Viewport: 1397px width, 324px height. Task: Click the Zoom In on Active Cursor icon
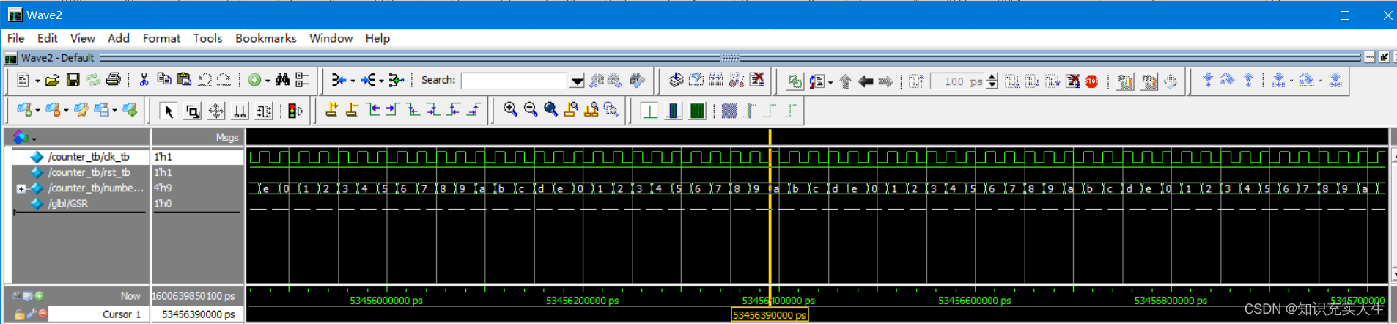[x=571, y=110]
